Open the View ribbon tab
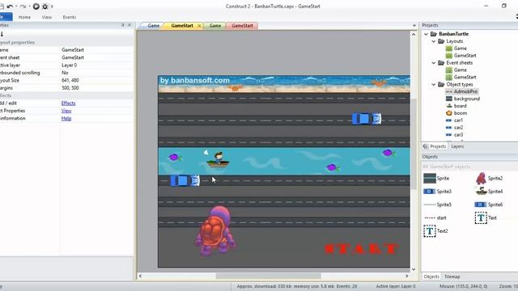Image resolution: width=518 pixels, height=291 pixels. click(x=47, y=17)
